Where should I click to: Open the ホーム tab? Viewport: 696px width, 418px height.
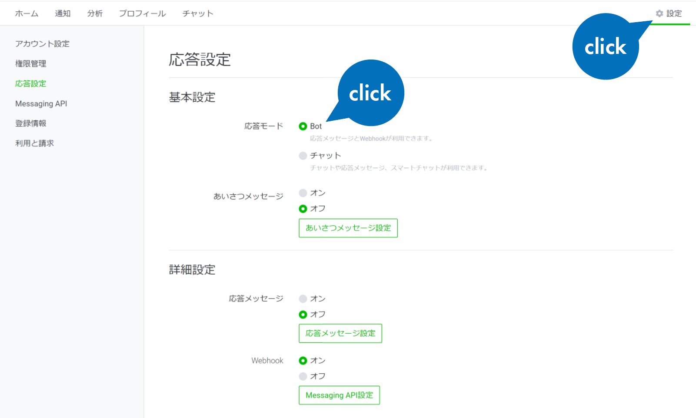27,13
